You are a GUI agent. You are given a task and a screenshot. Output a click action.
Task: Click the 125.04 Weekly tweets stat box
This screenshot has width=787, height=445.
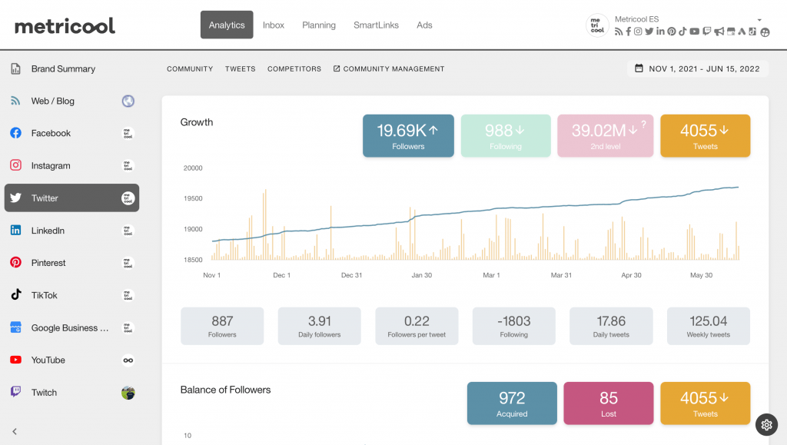click(x=708, y=326)
